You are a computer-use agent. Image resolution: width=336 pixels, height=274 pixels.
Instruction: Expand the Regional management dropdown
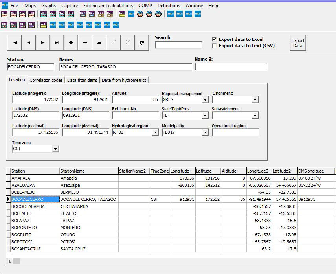205,100
